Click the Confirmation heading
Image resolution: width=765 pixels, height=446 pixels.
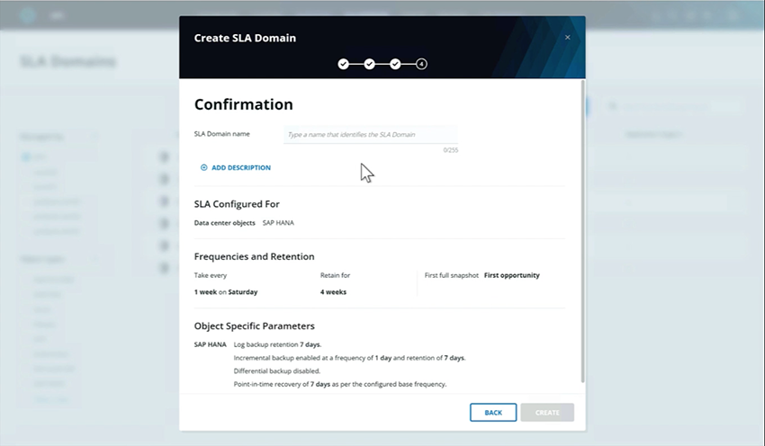[x=244, y=104]
